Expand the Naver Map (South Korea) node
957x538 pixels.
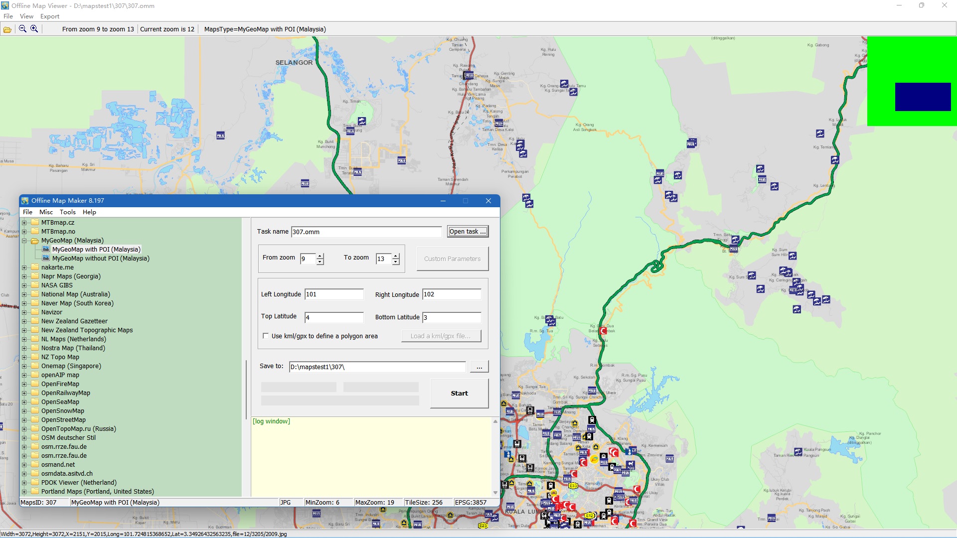point(24,303)
